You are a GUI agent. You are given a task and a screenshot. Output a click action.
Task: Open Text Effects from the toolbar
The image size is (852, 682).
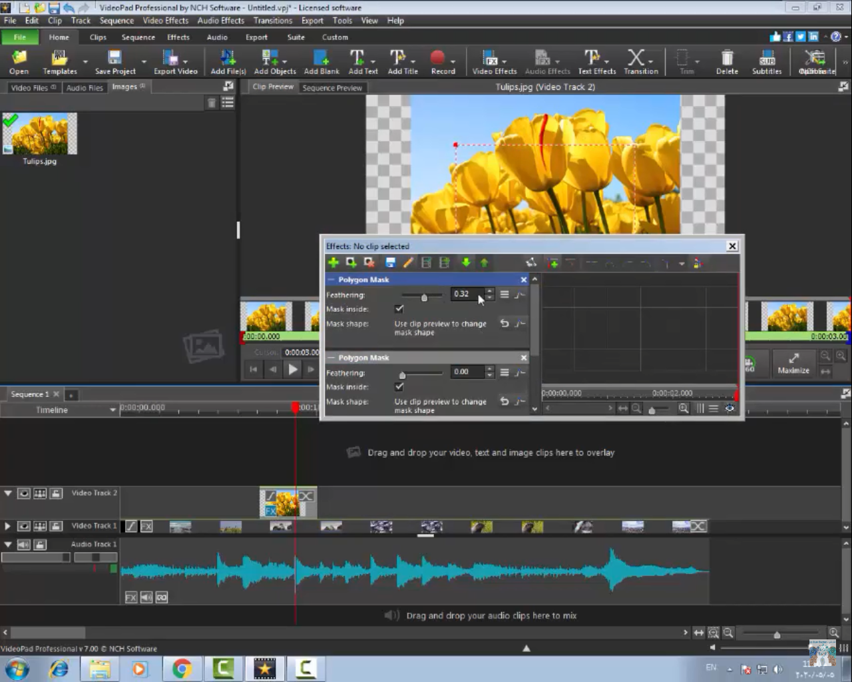coord(596,62)
